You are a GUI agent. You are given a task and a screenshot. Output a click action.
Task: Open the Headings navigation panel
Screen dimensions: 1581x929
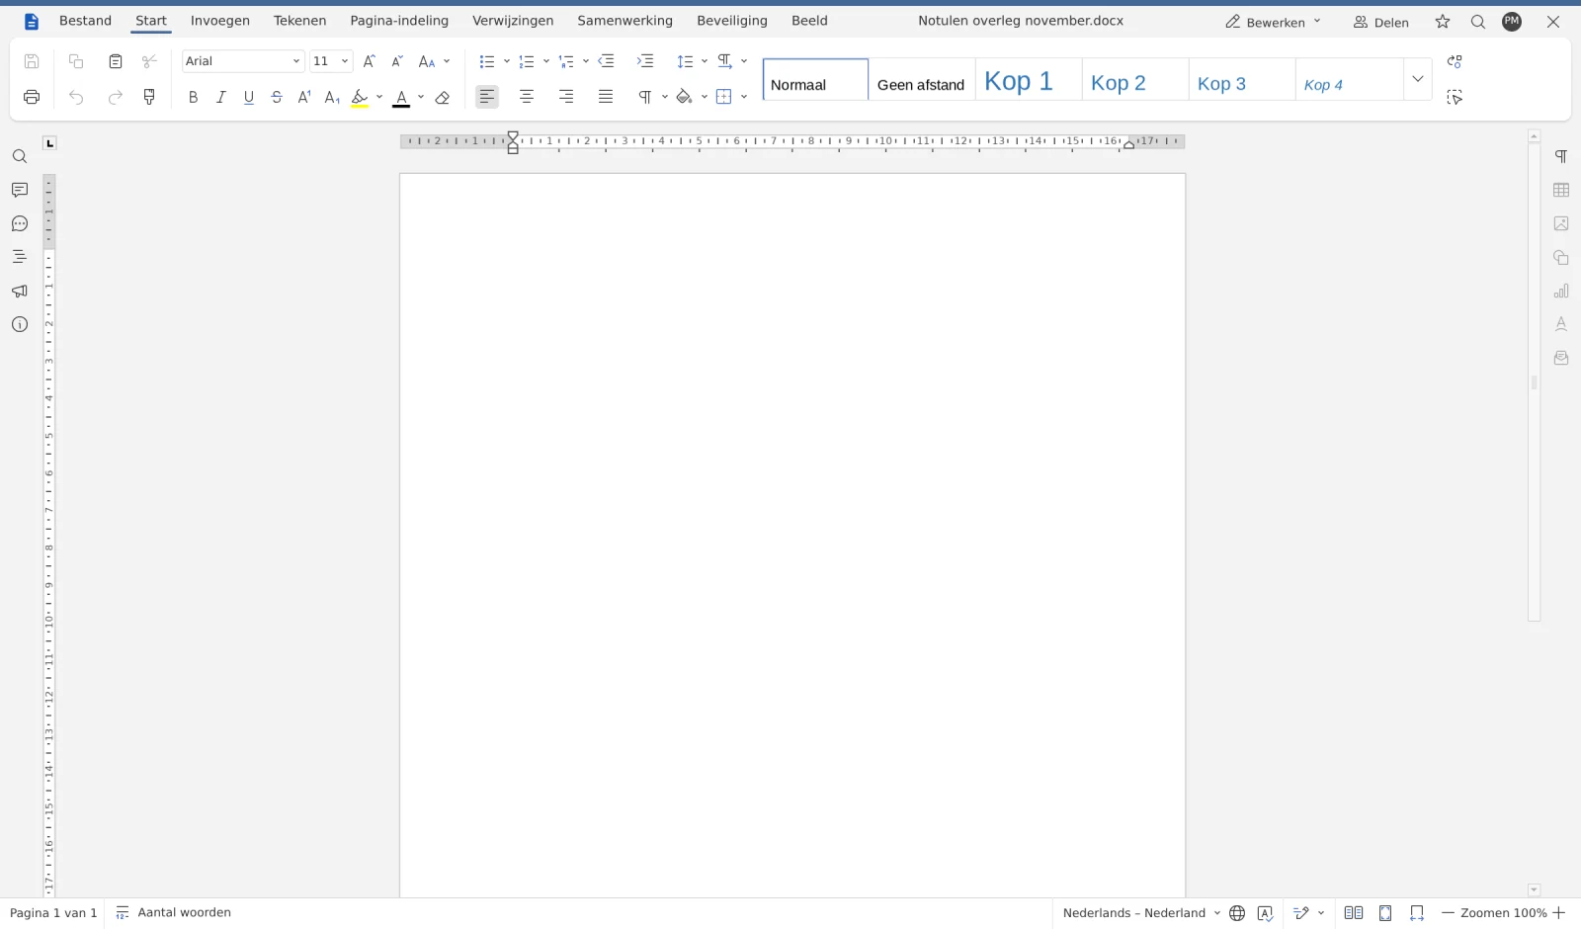[x=20, y=257]
